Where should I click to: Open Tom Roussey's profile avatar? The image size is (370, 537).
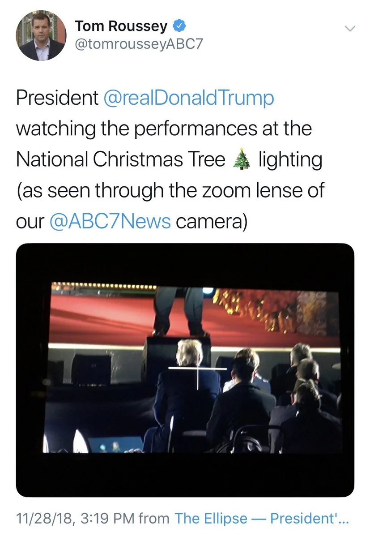click(x=41, y=36)
